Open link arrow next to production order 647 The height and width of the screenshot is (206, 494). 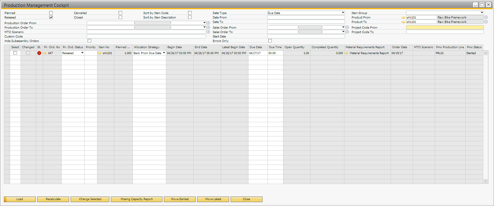[x=45, y=53]
